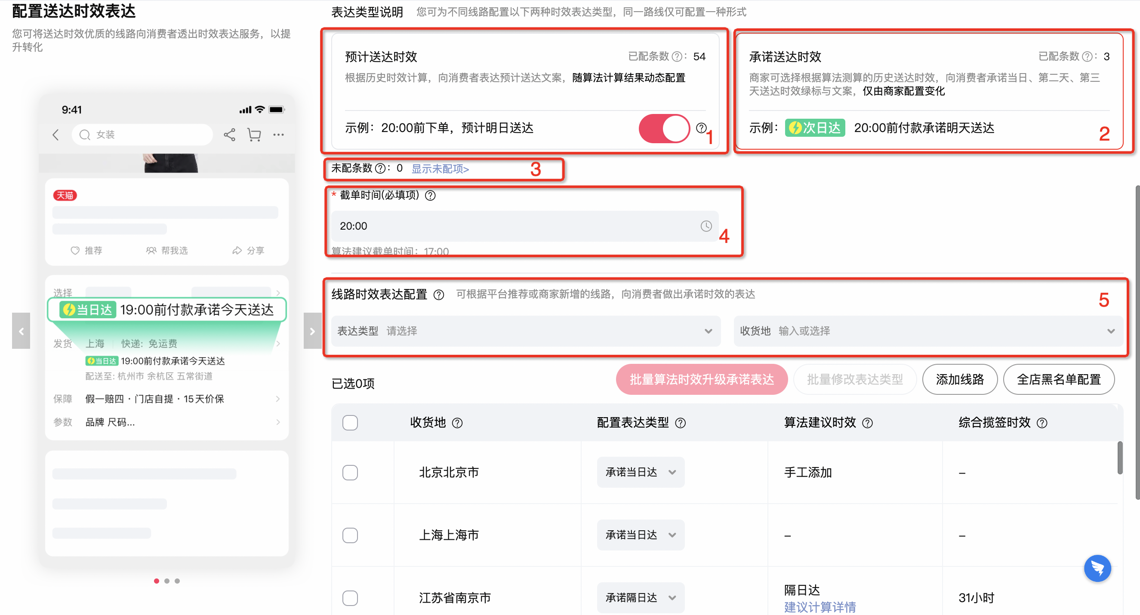
Task: Open the 收货地 输入或选择 dropdown
Action: tap(928, 331)
